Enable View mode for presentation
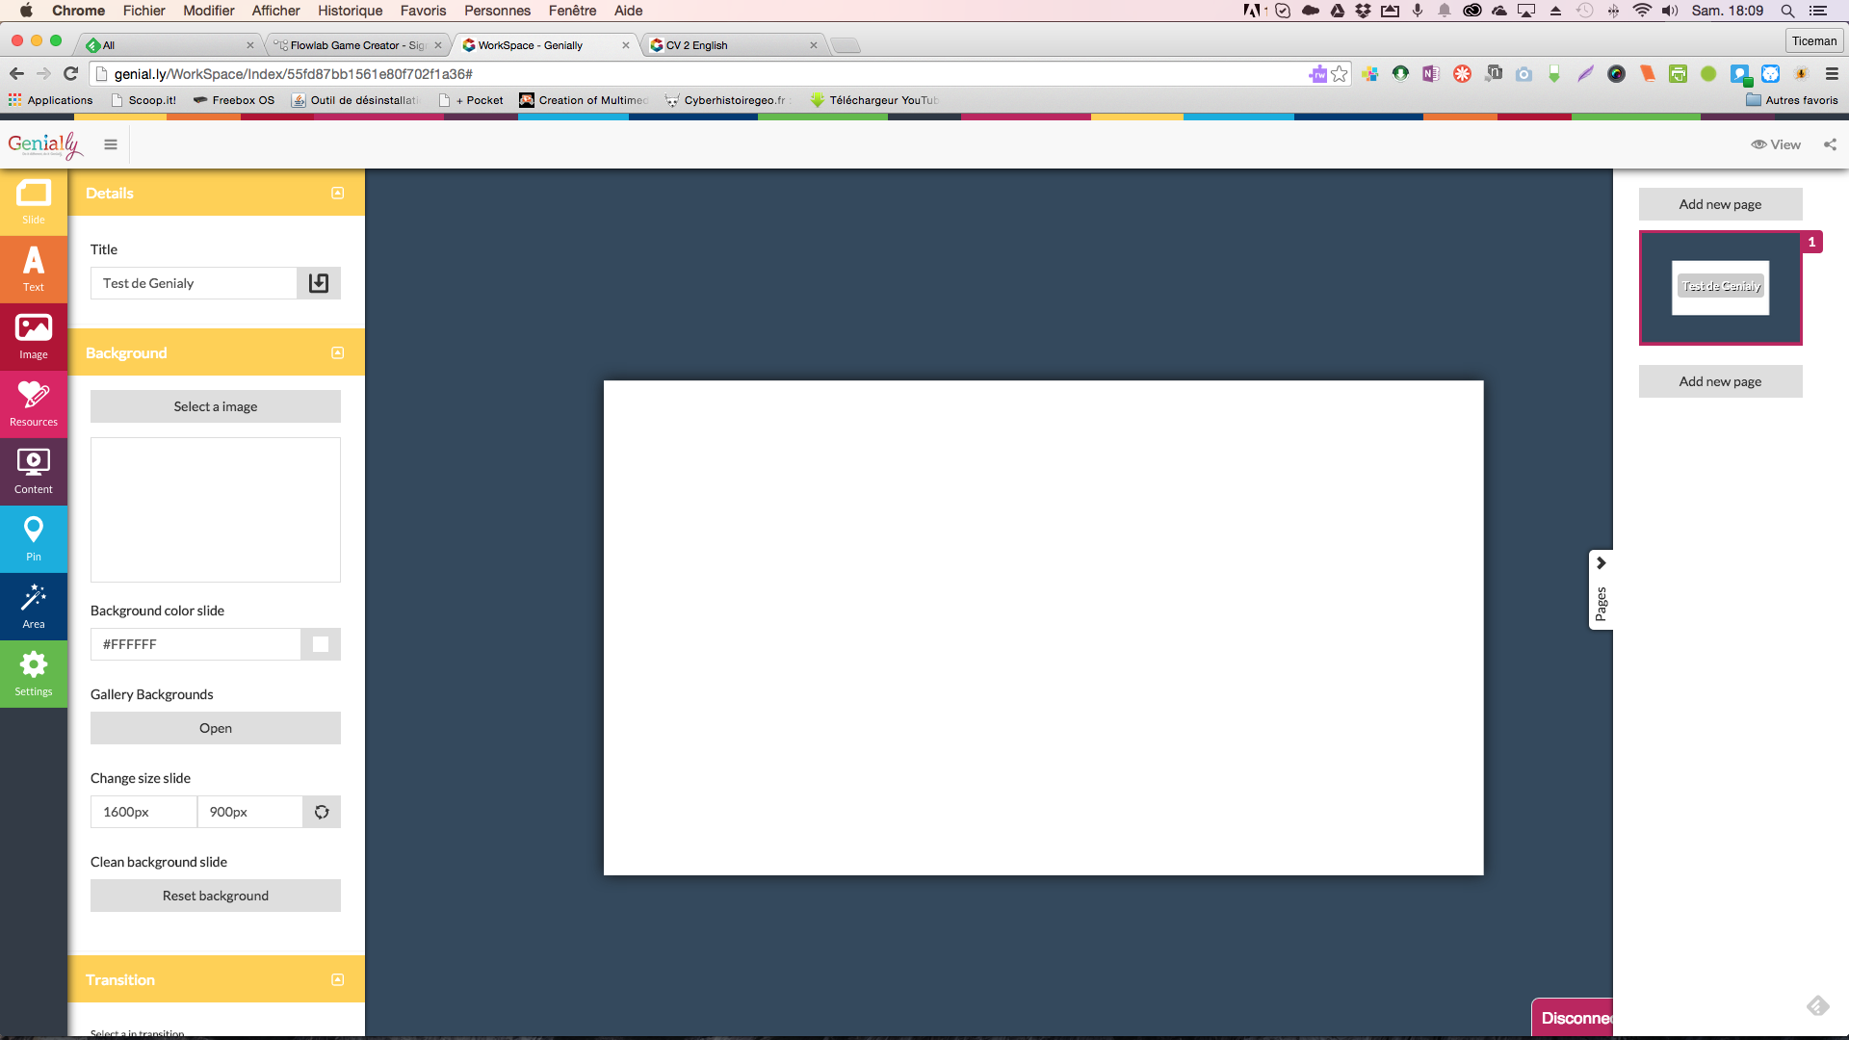 [1776, 143]
